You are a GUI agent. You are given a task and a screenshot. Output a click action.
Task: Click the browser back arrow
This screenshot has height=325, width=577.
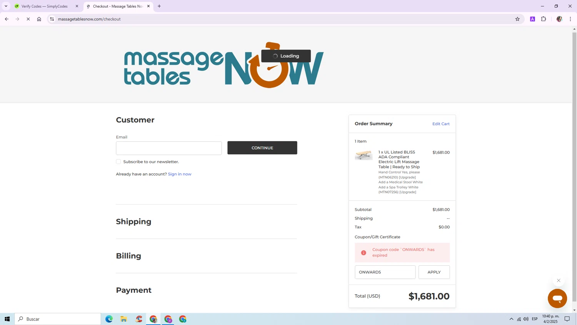tap(7, 19)
